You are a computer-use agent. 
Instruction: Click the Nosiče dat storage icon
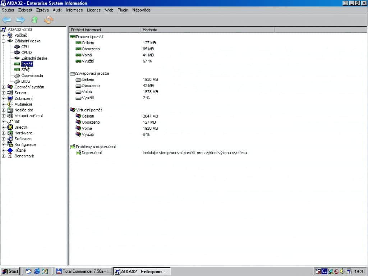(x=10, y=110)
